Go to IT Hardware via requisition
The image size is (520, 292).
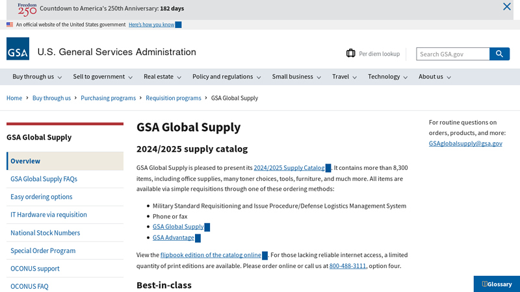tap(65, 215)
